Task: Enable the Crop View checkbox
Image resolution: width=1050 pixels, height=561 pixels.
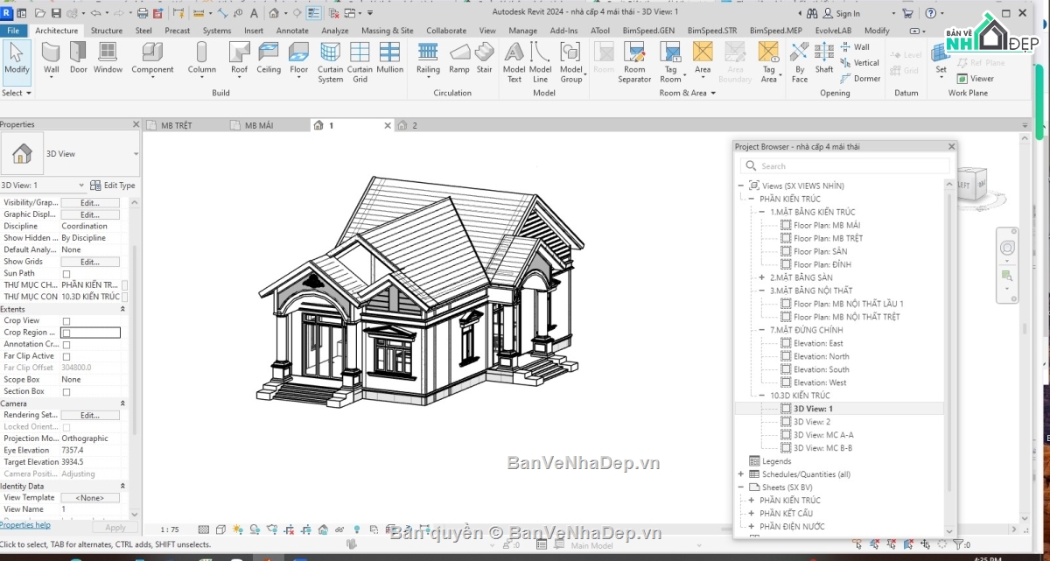Action: coord(66,321)
